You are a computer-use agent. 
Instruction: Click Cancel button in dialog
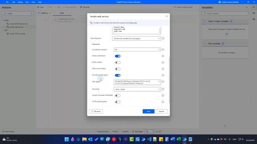coord(161,111)
